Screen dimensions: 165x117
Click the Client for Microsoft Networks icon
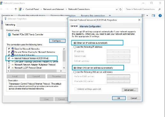coord(12,49)
